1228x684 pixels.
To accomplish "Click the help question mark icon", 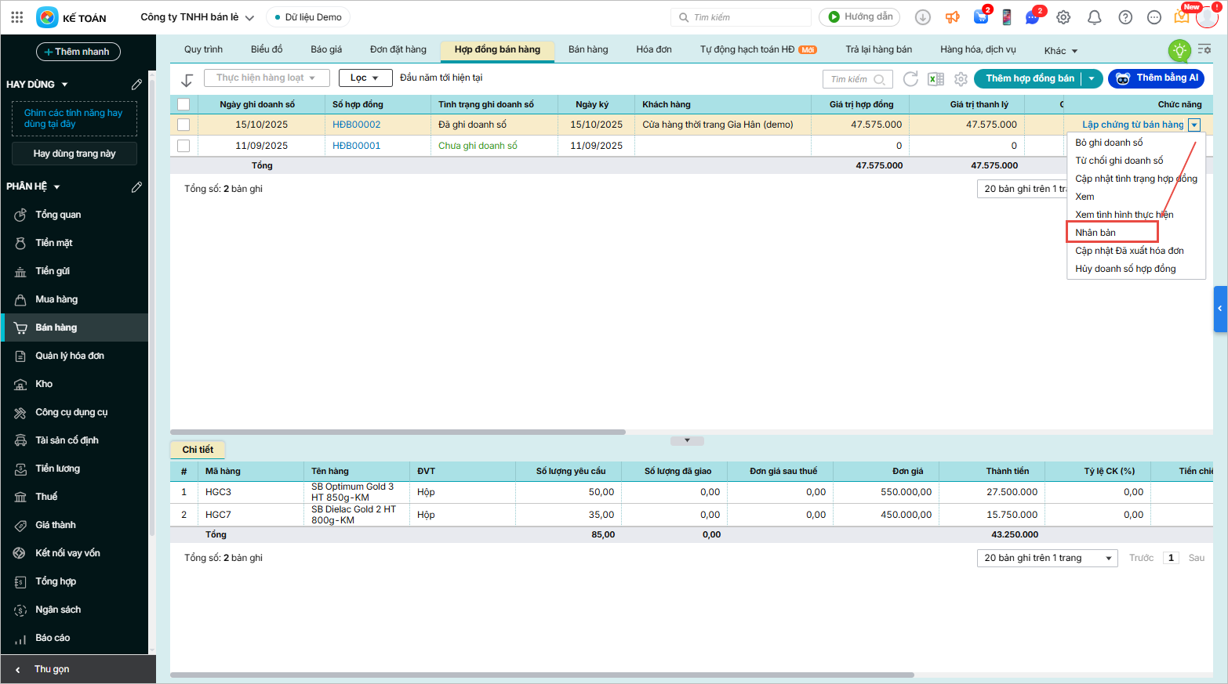I will click(x=1125, y=17).
